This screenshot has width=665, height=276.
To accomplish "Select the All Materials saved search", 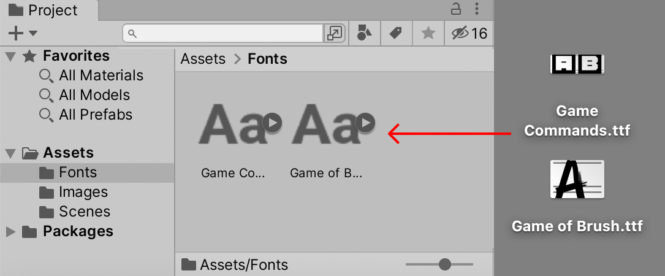I will tap(101, 75).
